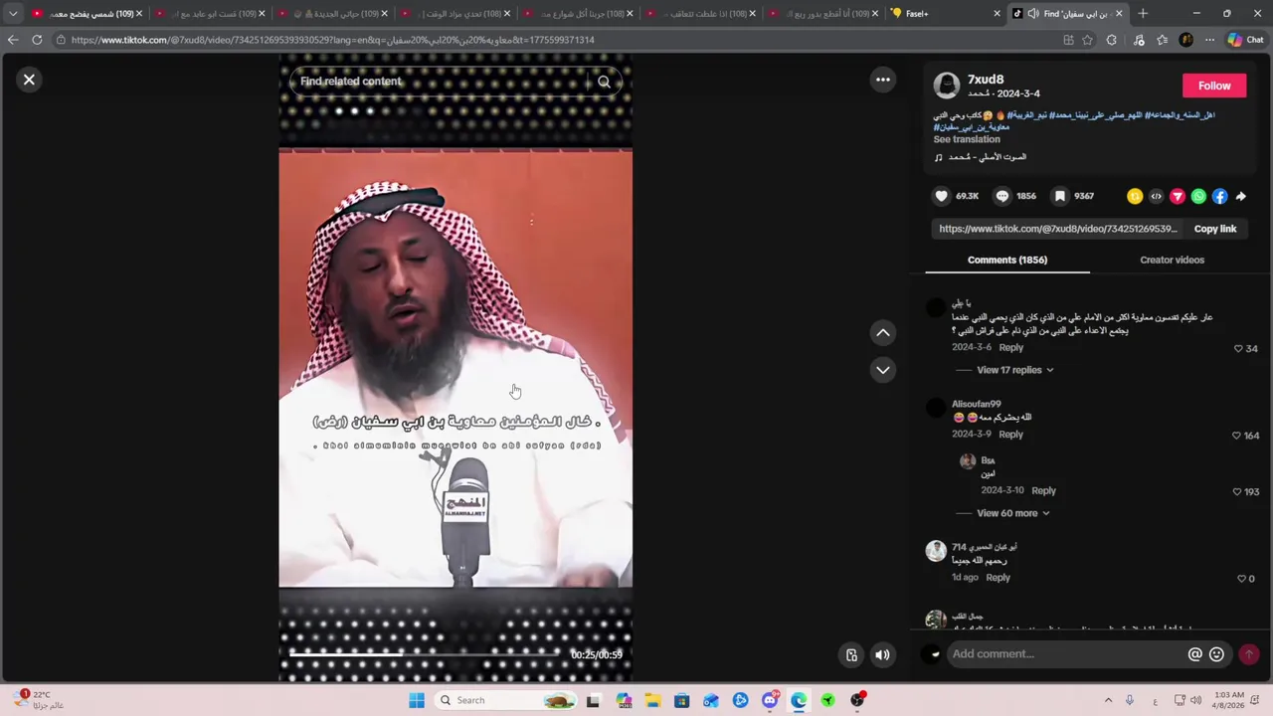Viewport: 1273px width, 716px height.
Task: Get the embed code icon
Action: pyautogui.click(x=1156, y=197)
